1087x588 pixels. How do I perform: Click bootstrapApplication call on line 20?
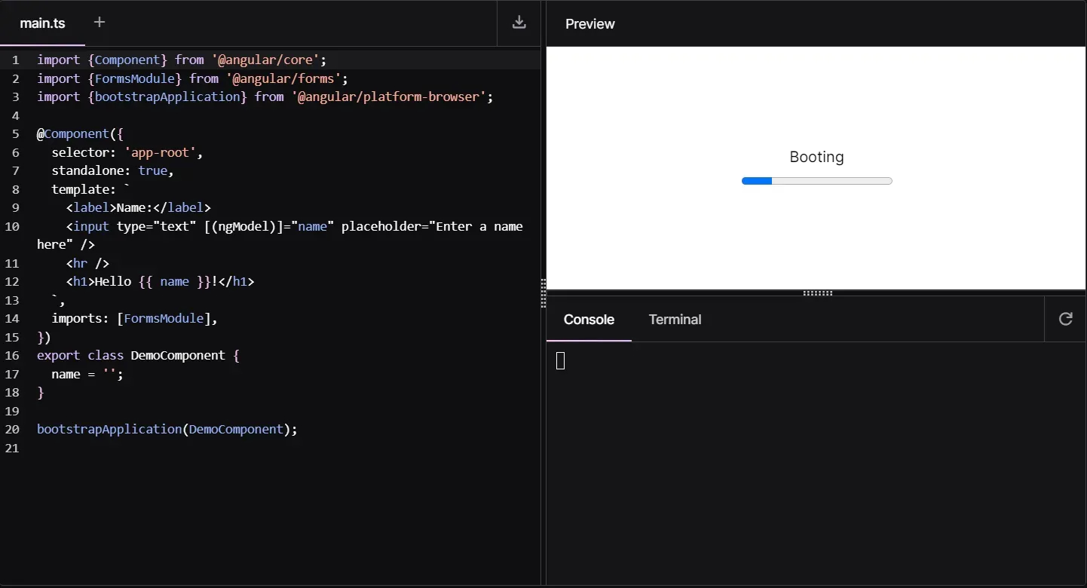click(109, 429)
